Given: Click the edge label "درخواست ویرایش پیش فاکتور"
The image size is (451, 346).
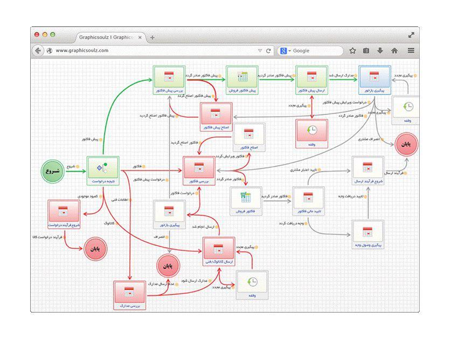Looking at the screenshot, I should pyautogui.click(x=344, y=102).
